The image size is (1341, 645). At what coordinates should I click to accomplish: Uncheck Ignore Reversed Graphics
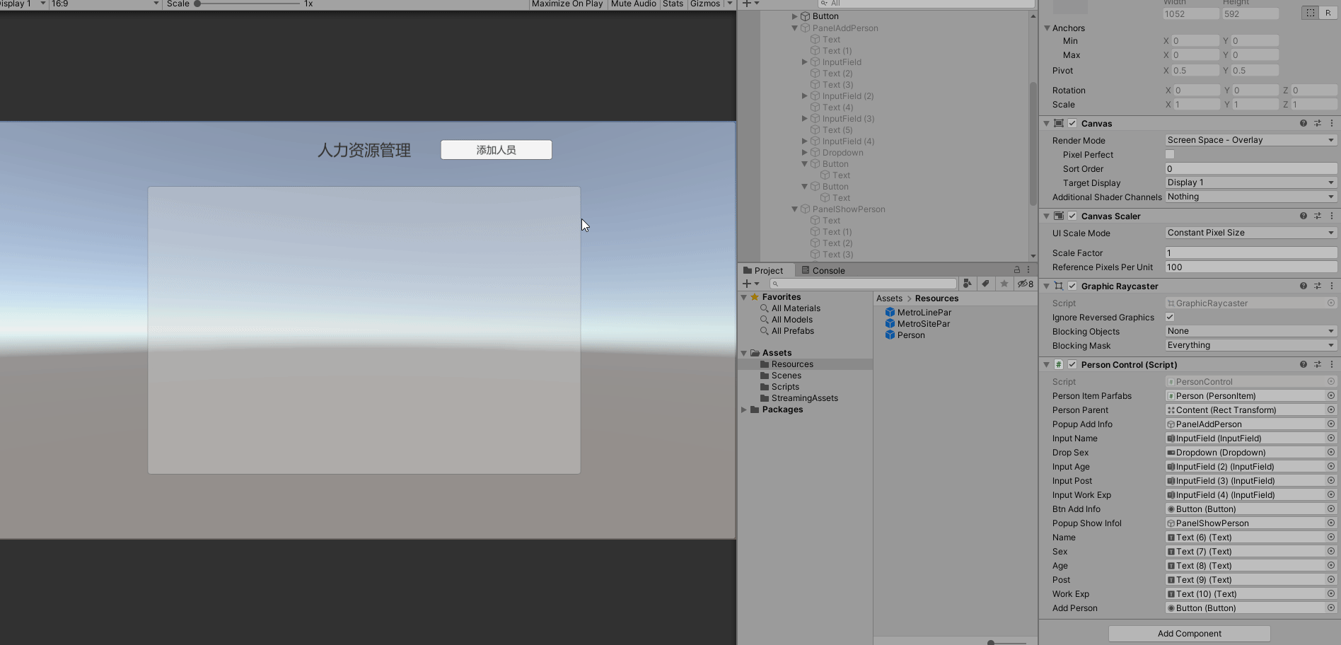pyautogui.click(x=1170, y=317)
